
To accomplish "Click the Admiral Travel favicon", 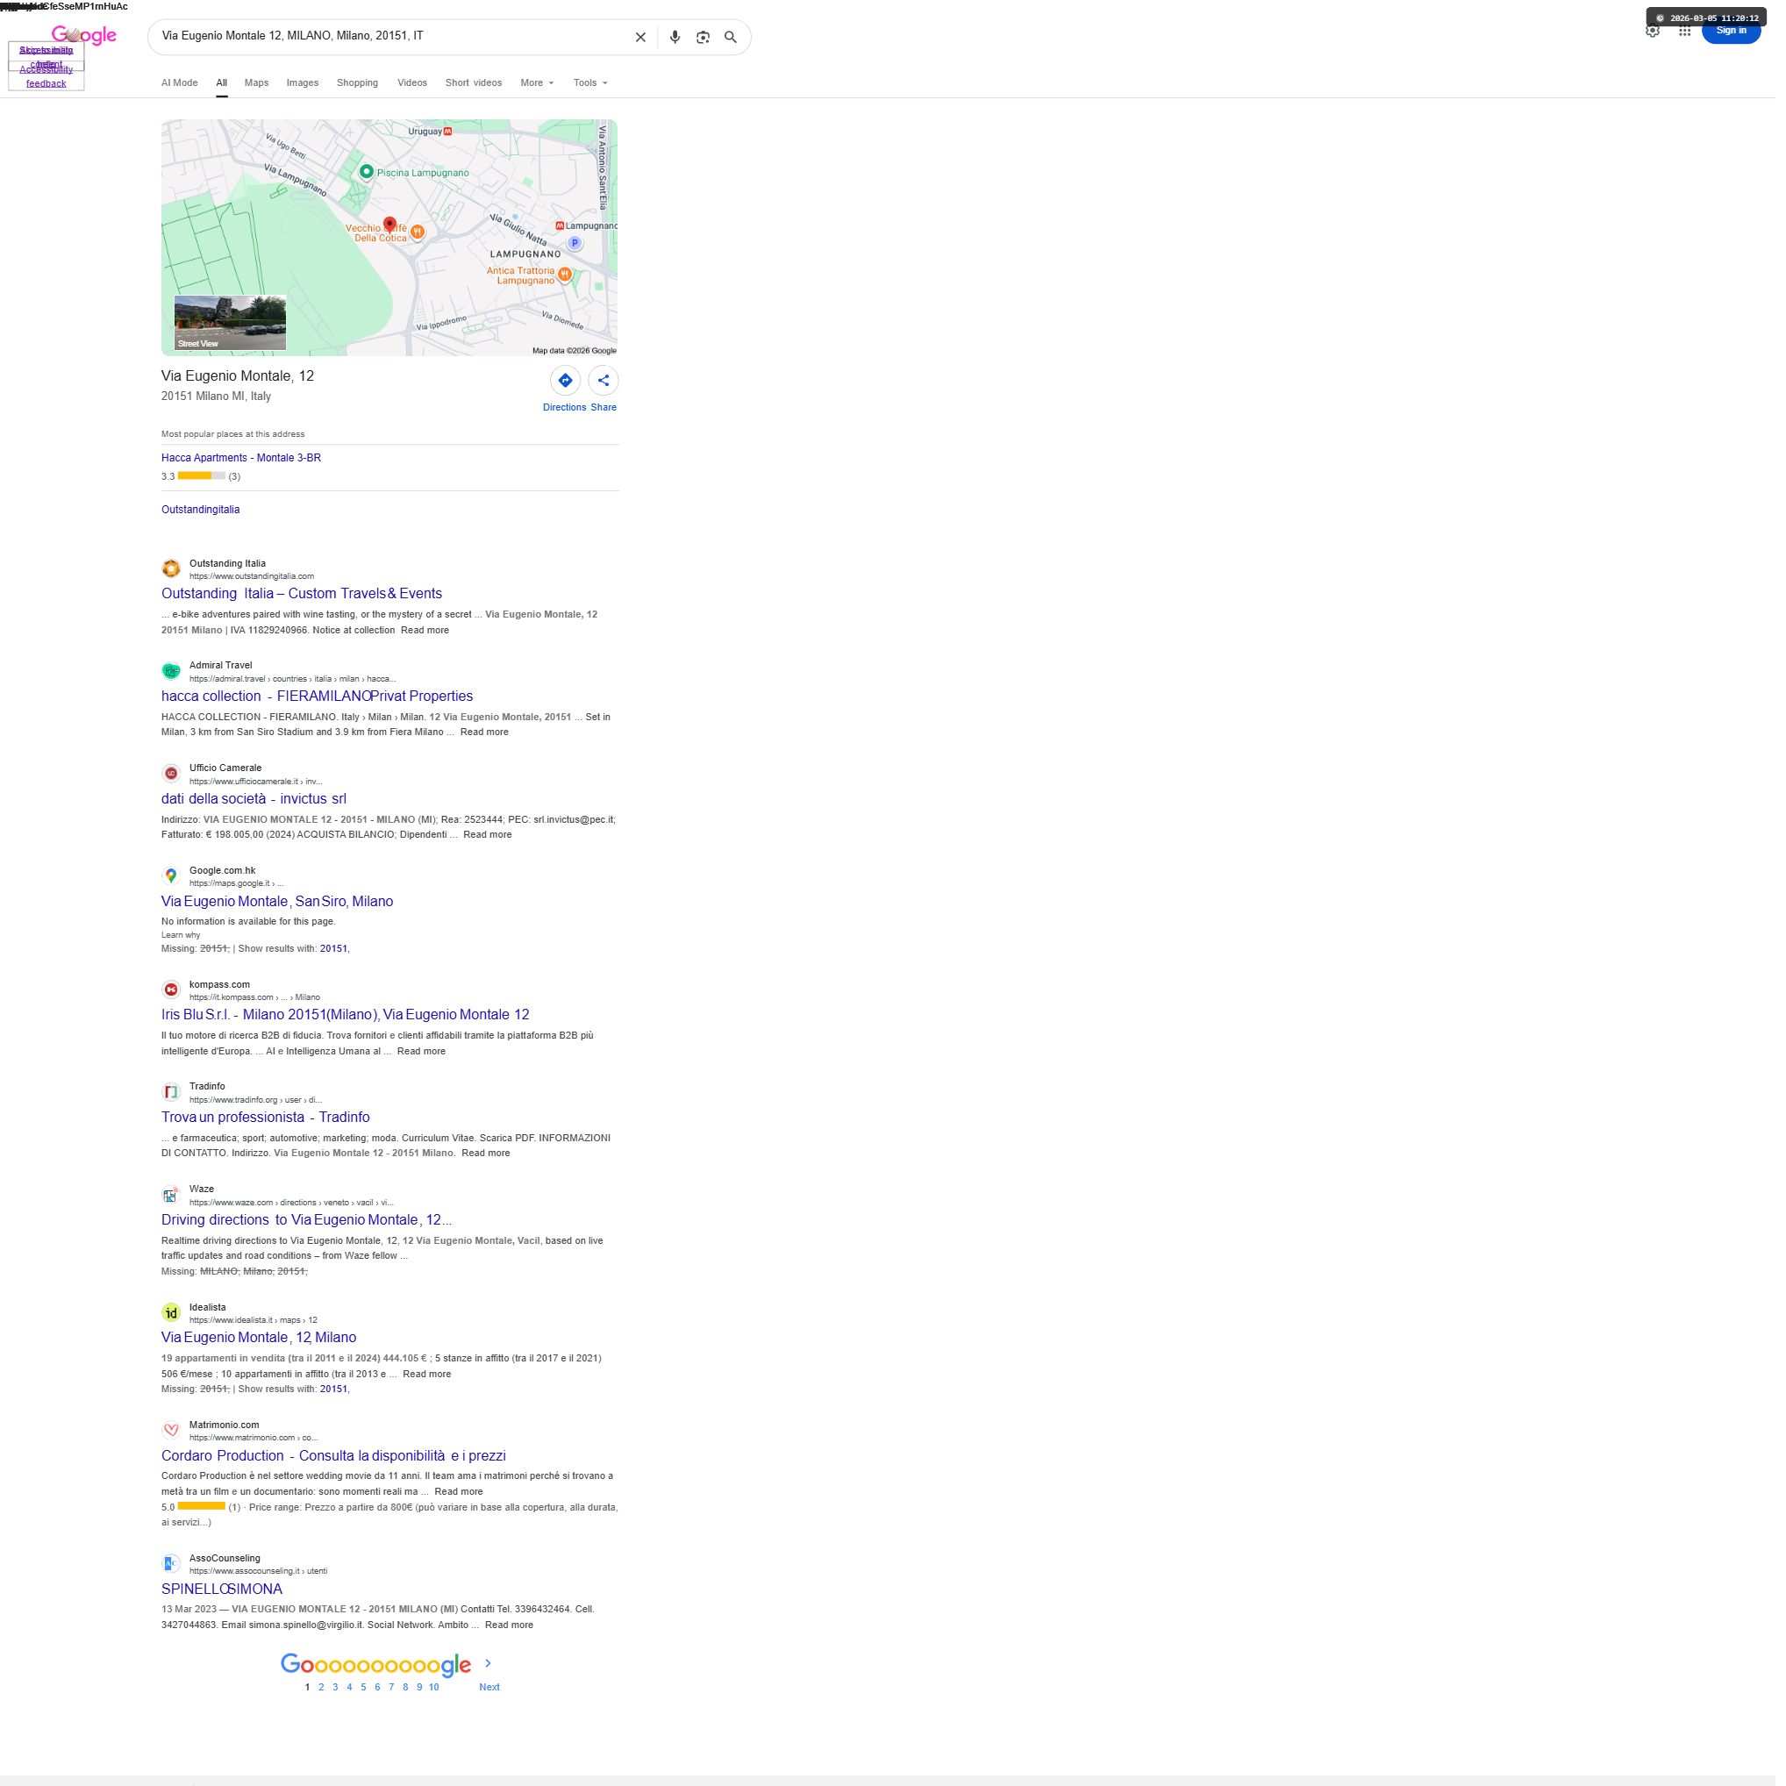I will coord(172,675).
